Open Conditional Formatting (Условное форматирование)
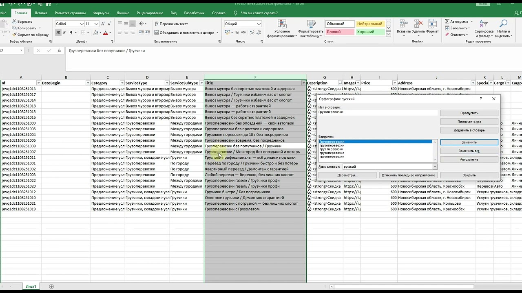Screen dimensions: 522x293 coord(282,28)
